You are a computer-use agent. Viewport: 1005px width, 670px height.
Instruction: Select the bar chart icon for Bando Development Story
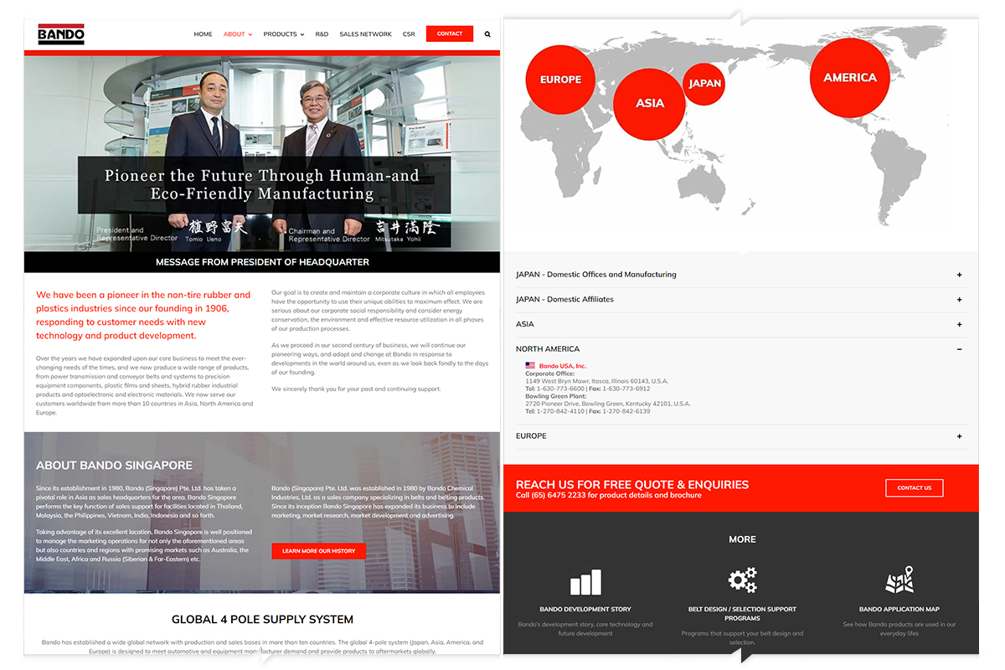(x=584, y=580)
